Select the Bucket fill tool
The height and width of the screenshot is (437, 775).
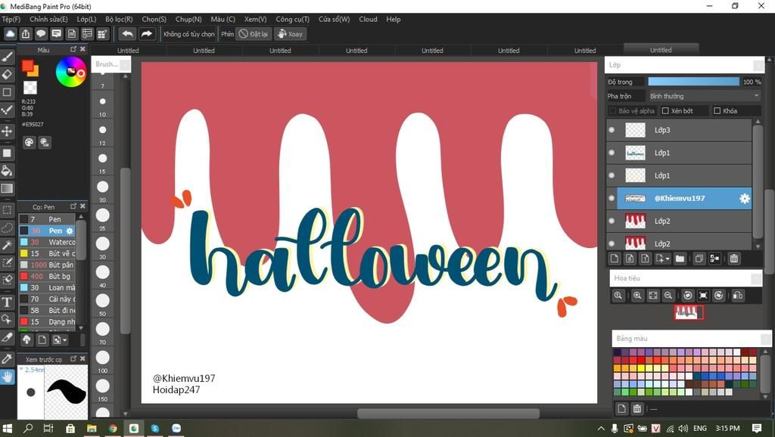point(7,171)
